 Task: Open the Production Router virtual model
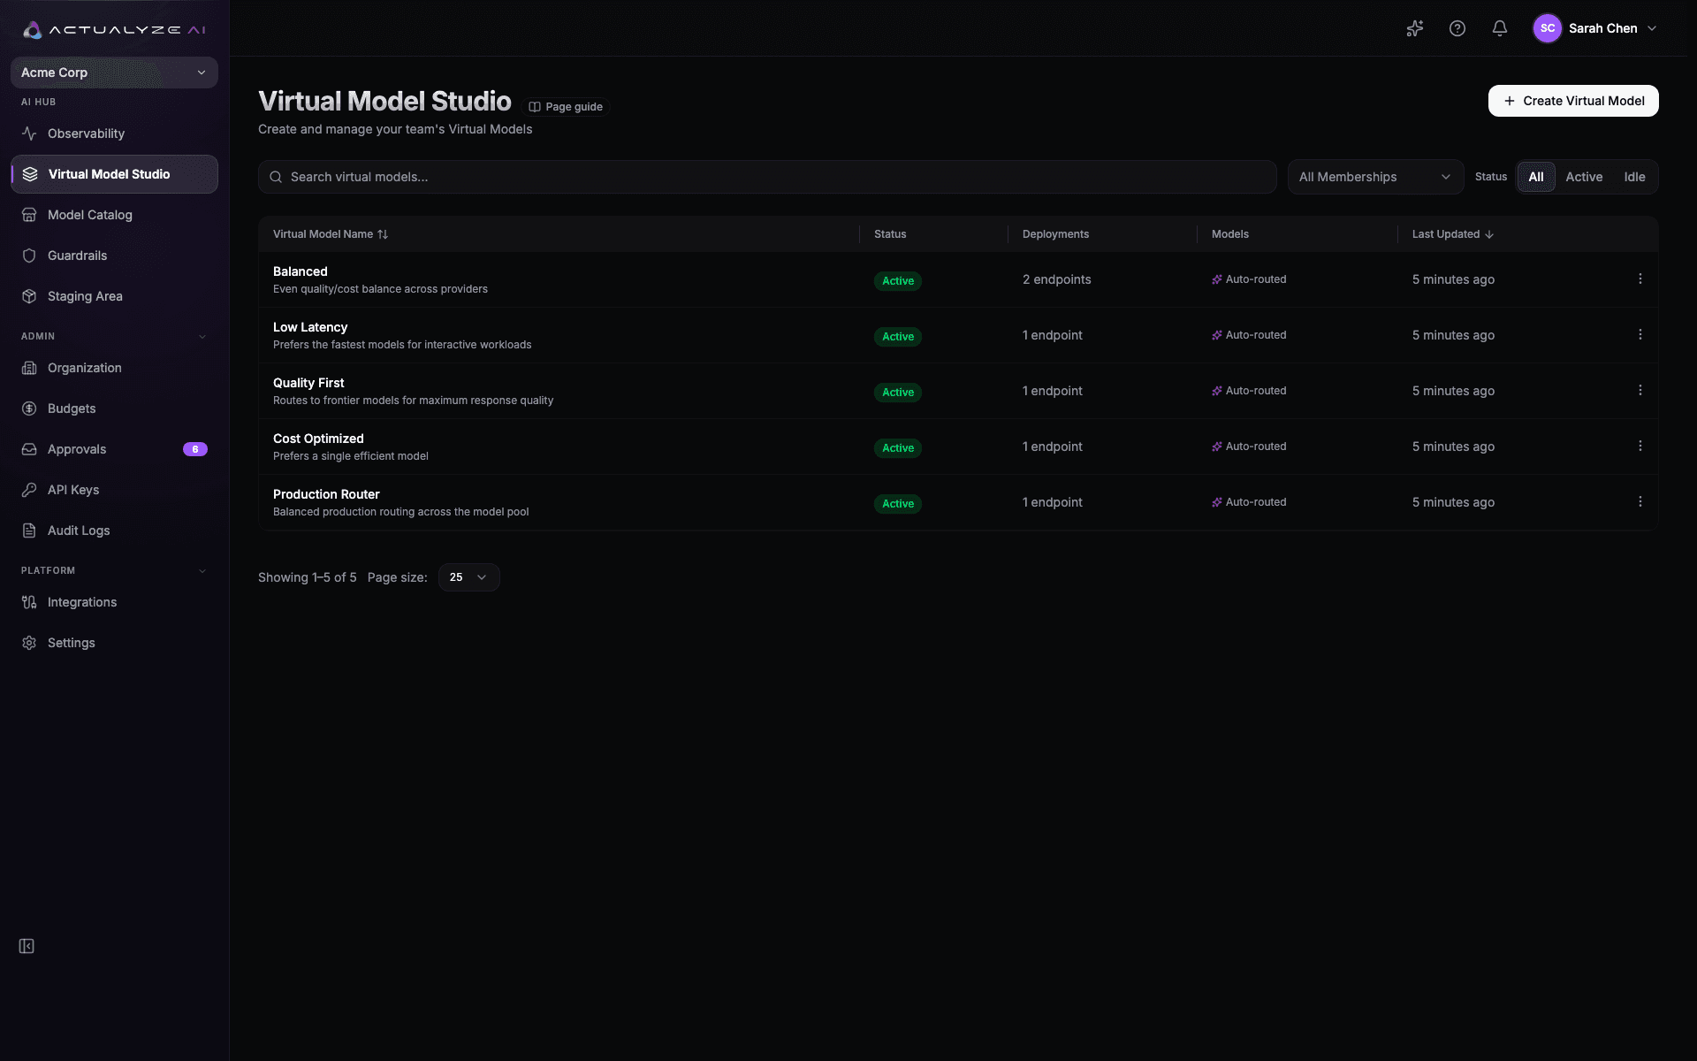click(x=326, y=494)
